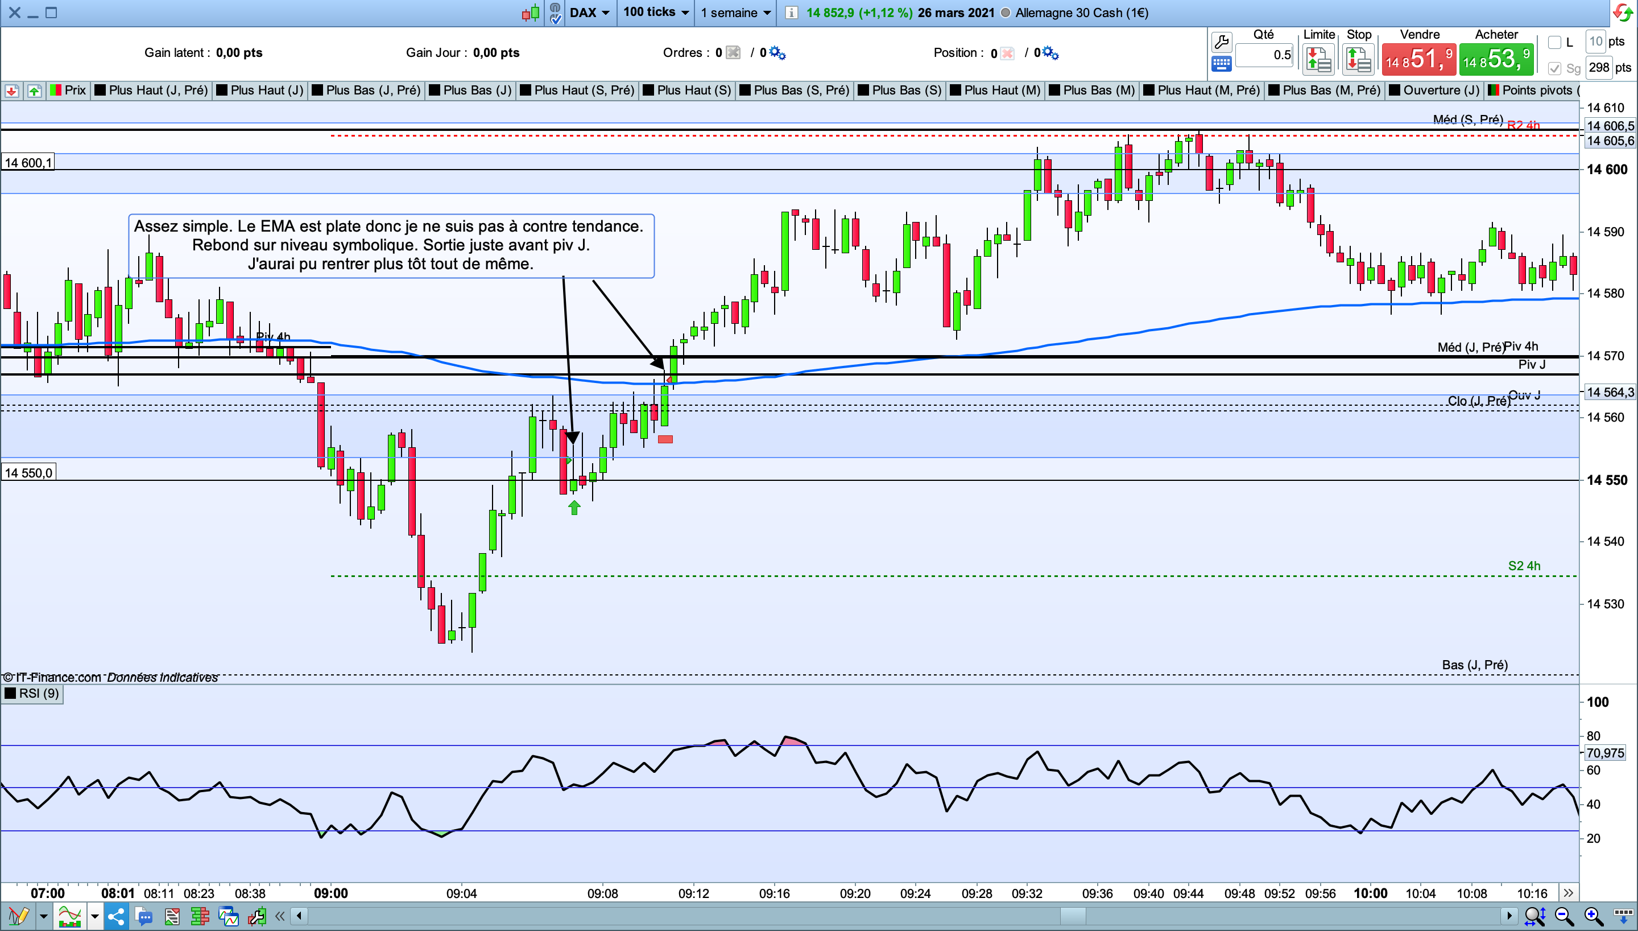Open the blue on-screen keyboard icon
Image resolution: width=1638 pixels, height=931 pixels.
pos(1221,63)
